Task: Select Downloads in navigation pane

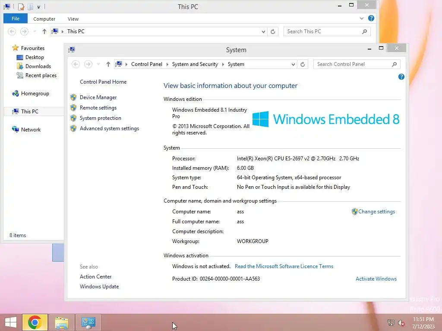Action: click(x=38, y=66)
